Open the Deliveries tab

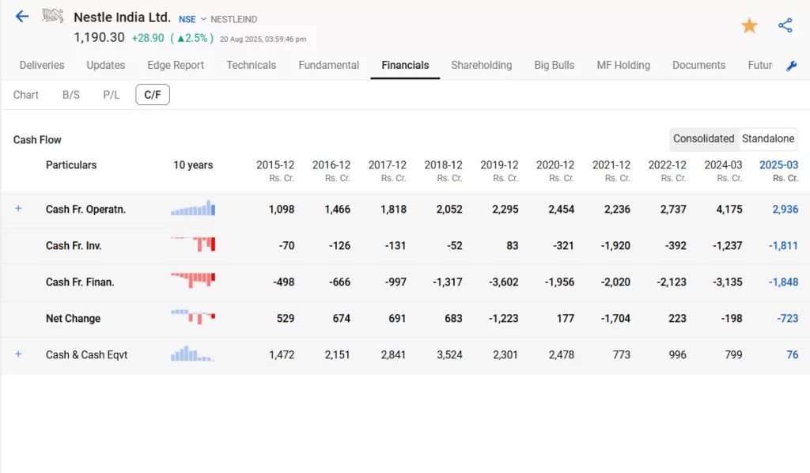pos(42,65)
